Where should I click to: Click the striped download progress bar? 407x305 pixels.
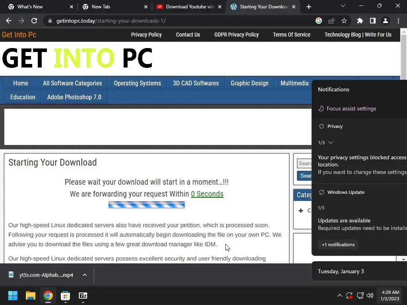146,205
